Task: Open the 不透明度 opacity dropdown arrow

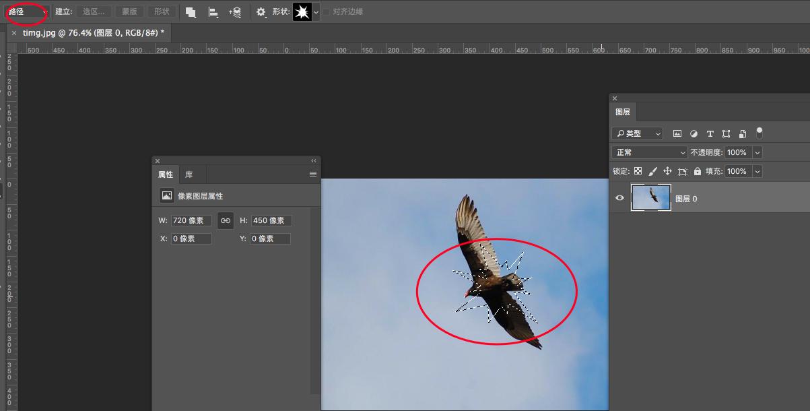Action: tap(757, 153)
